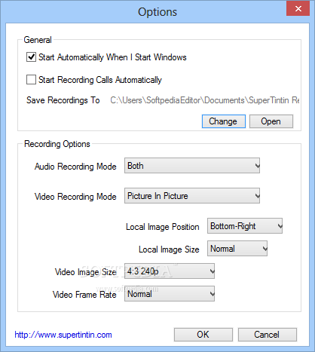Click the General group heading

click(x=38, y=40)
